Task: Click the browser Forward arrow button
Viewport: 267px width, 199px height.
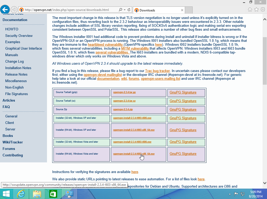Action: (14, 10)
